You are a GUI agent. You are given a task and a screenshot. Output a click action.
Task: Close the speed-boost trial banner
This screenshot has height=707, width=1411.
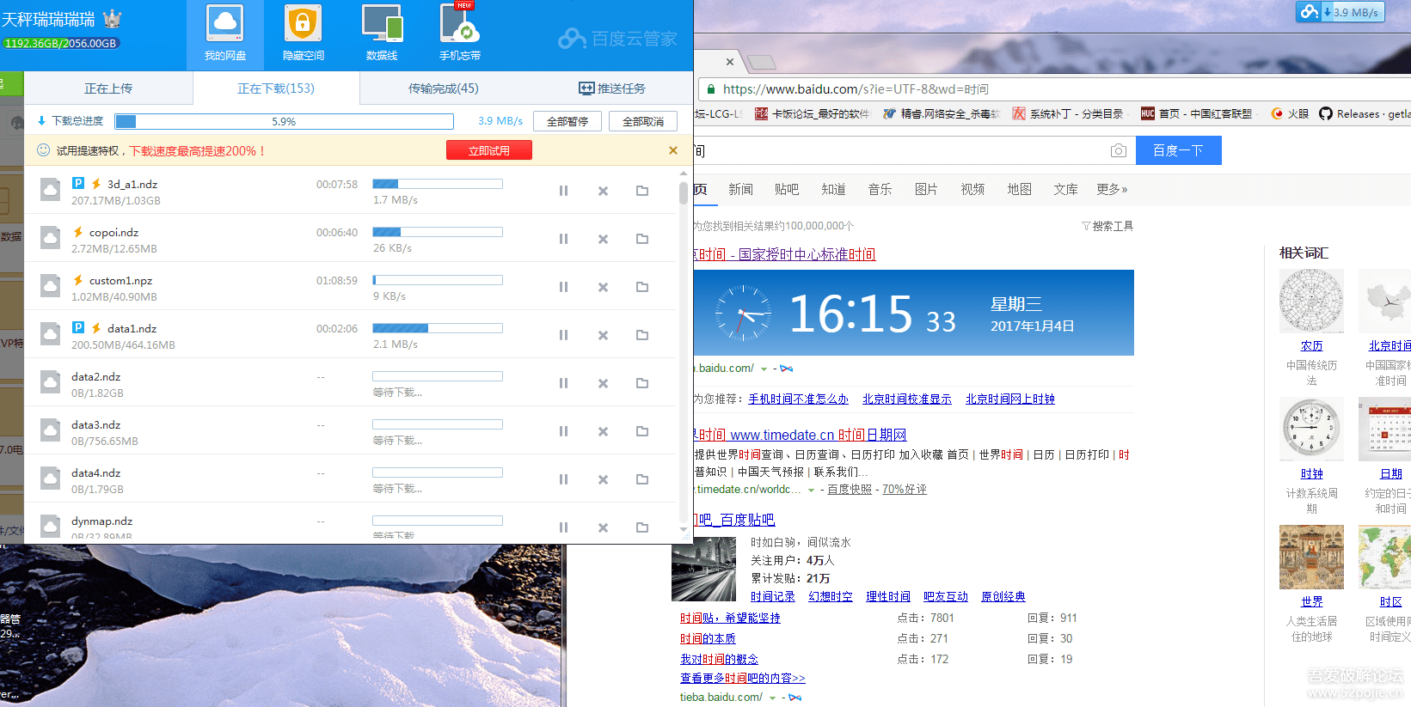point(672,150)
